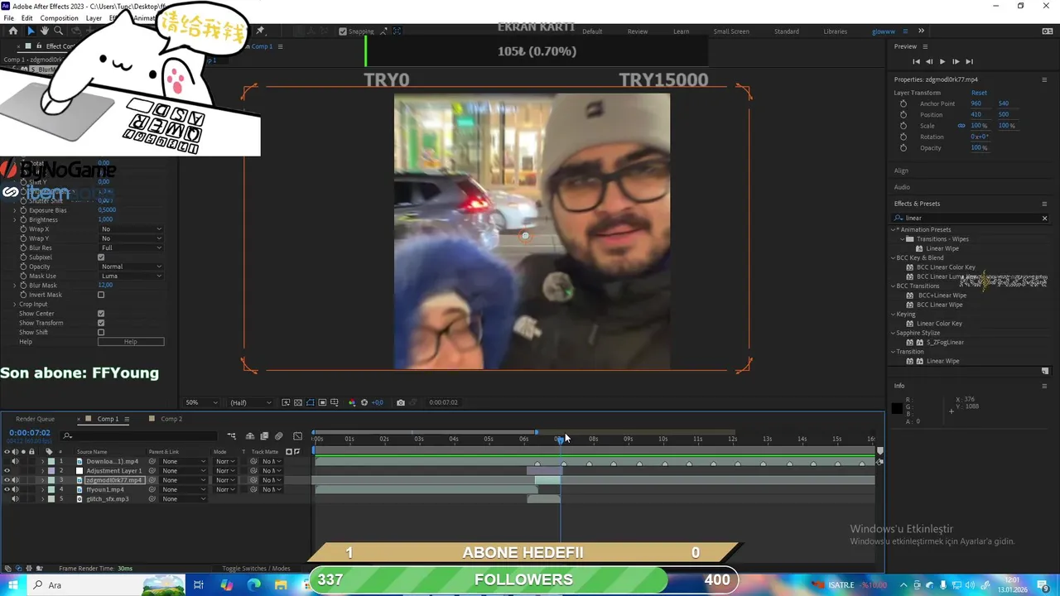Switch to the Comp 2 timeline tab

pos(171,419)
